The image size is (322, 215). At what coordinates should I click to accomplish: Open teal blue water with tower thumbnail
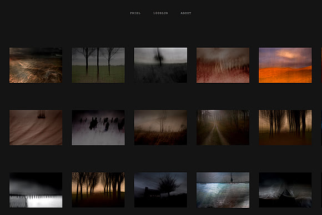pos(223,190)
